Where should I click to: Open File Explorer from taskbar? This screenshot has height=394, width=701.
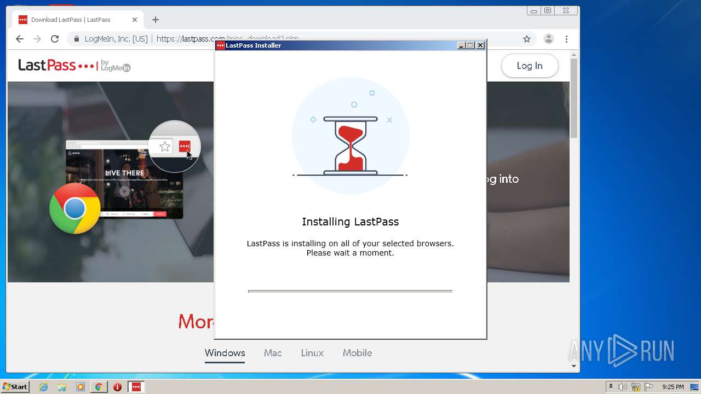click(62, 387)
